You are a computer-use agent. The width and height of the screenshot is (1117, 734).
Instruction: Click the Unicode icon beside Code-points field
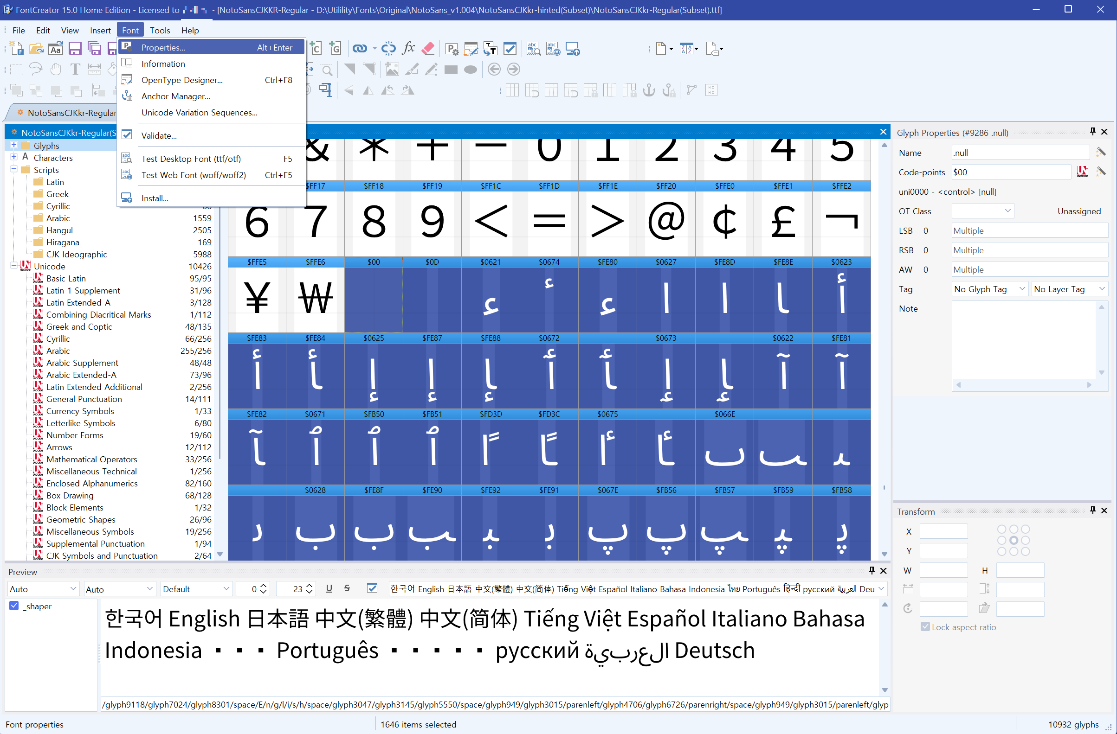pyautogui.click(x=1082, y=172)
